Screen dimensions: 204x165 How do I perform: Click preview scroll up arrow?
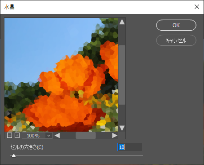[122, 22]
